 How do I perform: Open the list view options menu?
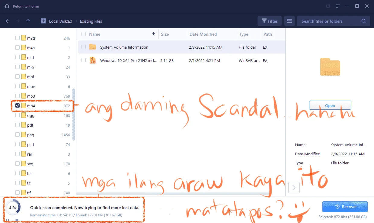tap(289, 21)
